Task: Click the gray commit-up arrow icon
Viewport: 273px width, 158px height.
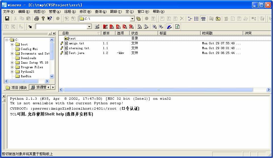Action: click(73, 19)
